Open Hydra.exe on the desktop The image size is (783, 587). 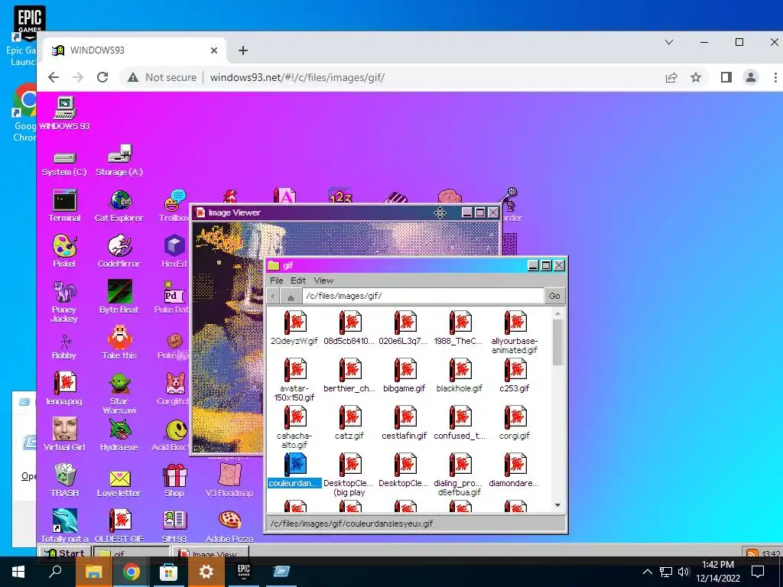tap(119, 430)
